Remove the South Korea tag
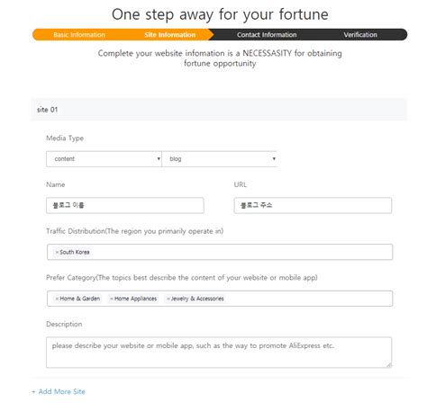Image resolution: width=427 pixels, height=411 pixels. [57, 253]
